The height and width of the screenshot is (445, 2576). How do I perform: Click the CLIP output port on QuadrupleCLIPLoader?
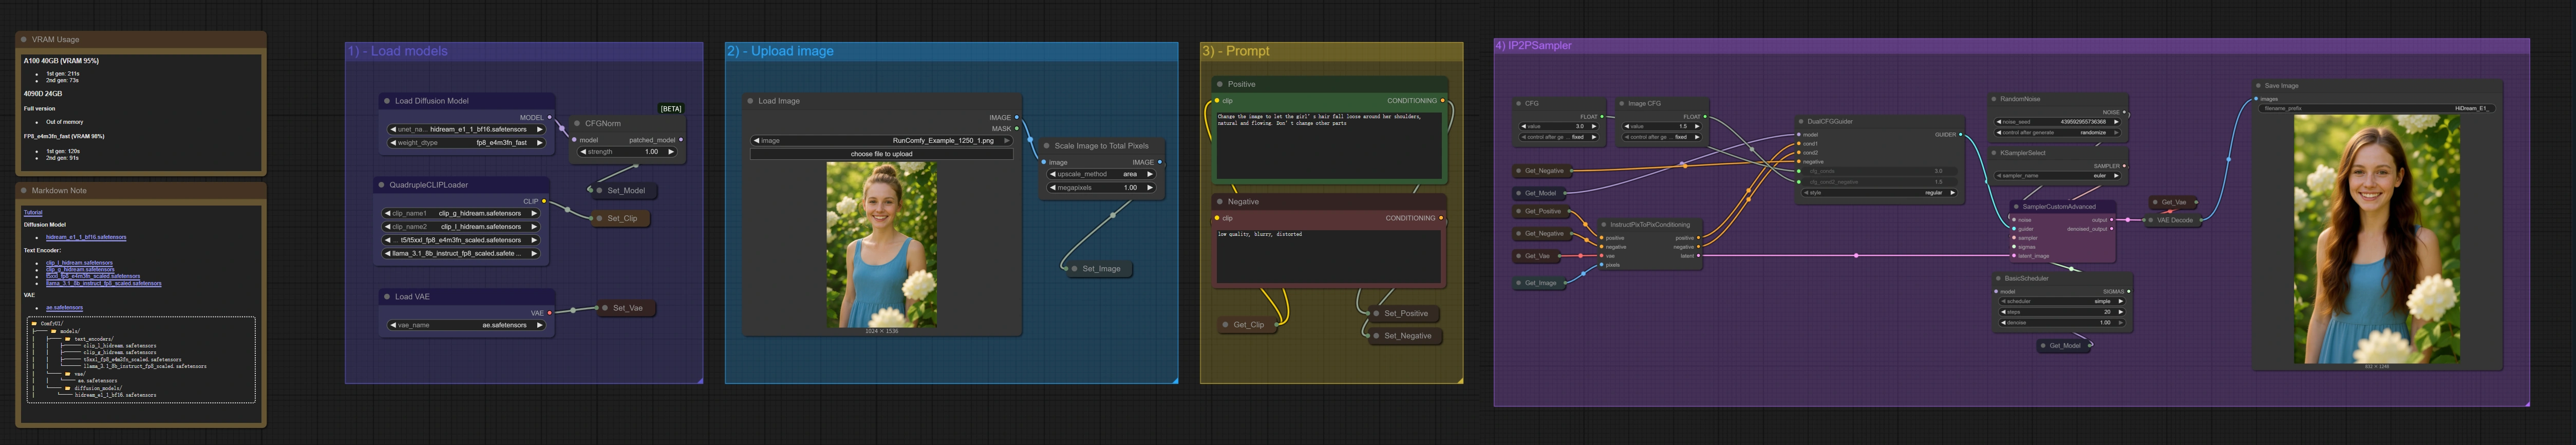click(544, 201)
